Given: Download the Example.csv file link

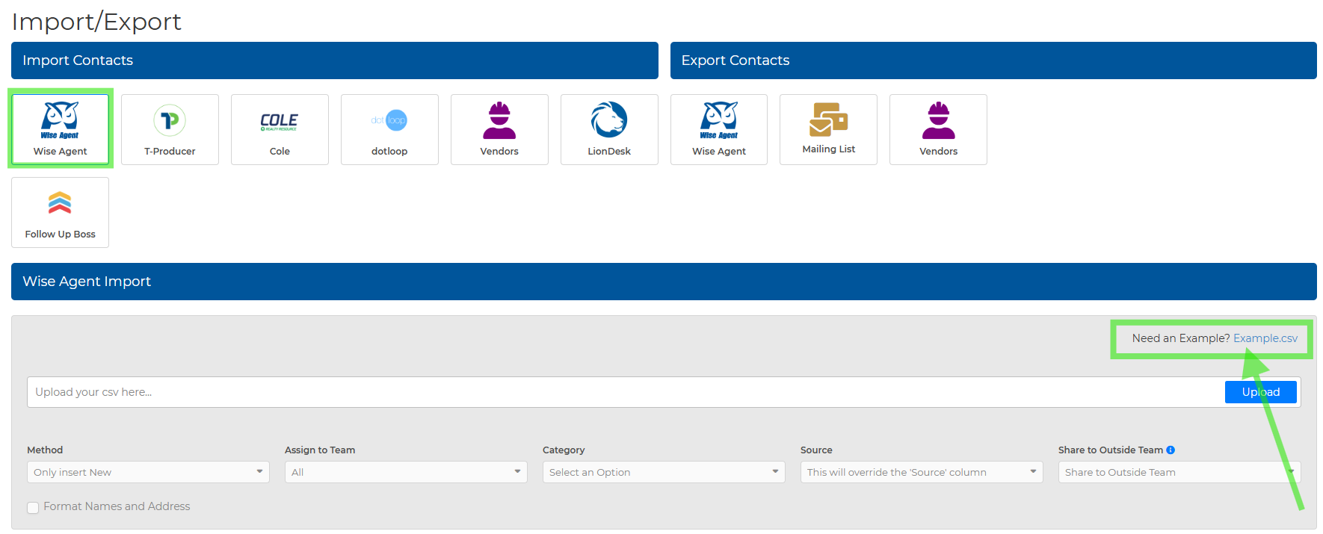Looking at the screenshot, I should pos(1265,338).
